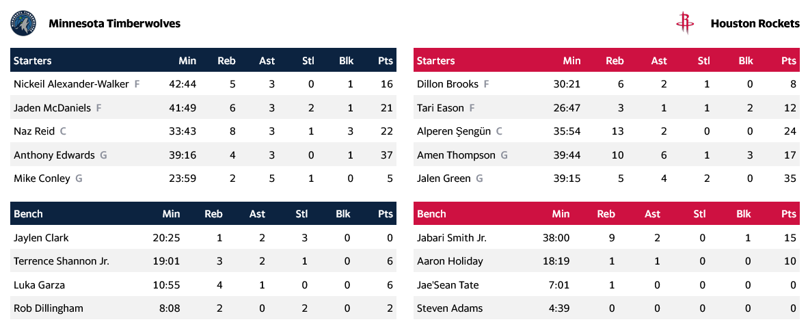The image size is (808, 322).
Task: Open Jabari Smith Jr. profile
Action: click(452, 239)
